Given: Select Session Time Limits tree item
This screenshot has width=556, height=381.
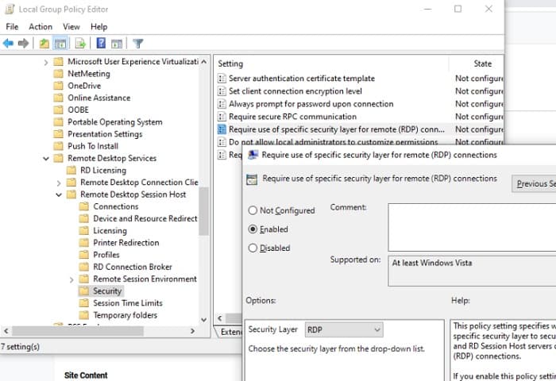Looking at the screenshot, I should [128, 303].
